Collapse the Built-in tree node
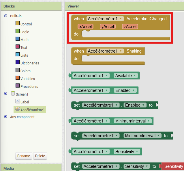This screenshot has height=171, width=184. click(x=6, y=16)
